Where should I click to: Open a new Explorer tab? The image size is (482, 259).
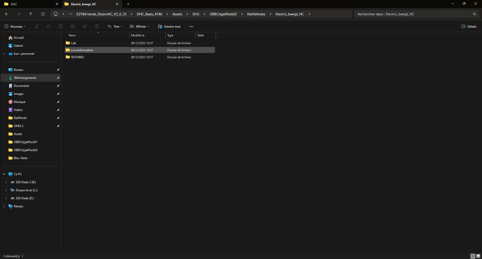128,4
